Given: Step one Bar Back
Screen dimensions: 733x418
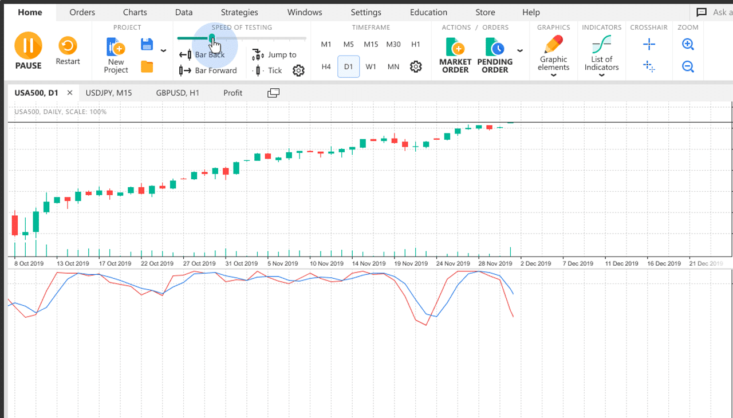Looking at the screenshot, I should 202,55.
